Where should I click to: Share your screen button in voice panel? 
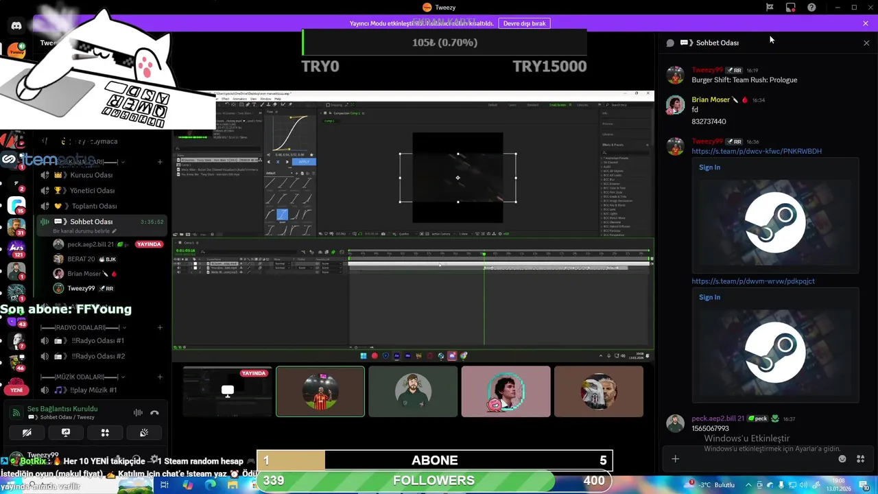pyautogui.click(x=66, y=433)
